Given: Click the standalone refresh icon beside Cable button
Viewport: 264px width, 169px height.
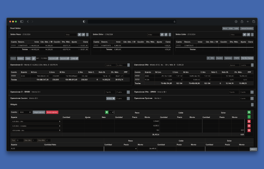Looking at the screenshot, I should coord(34,58).
